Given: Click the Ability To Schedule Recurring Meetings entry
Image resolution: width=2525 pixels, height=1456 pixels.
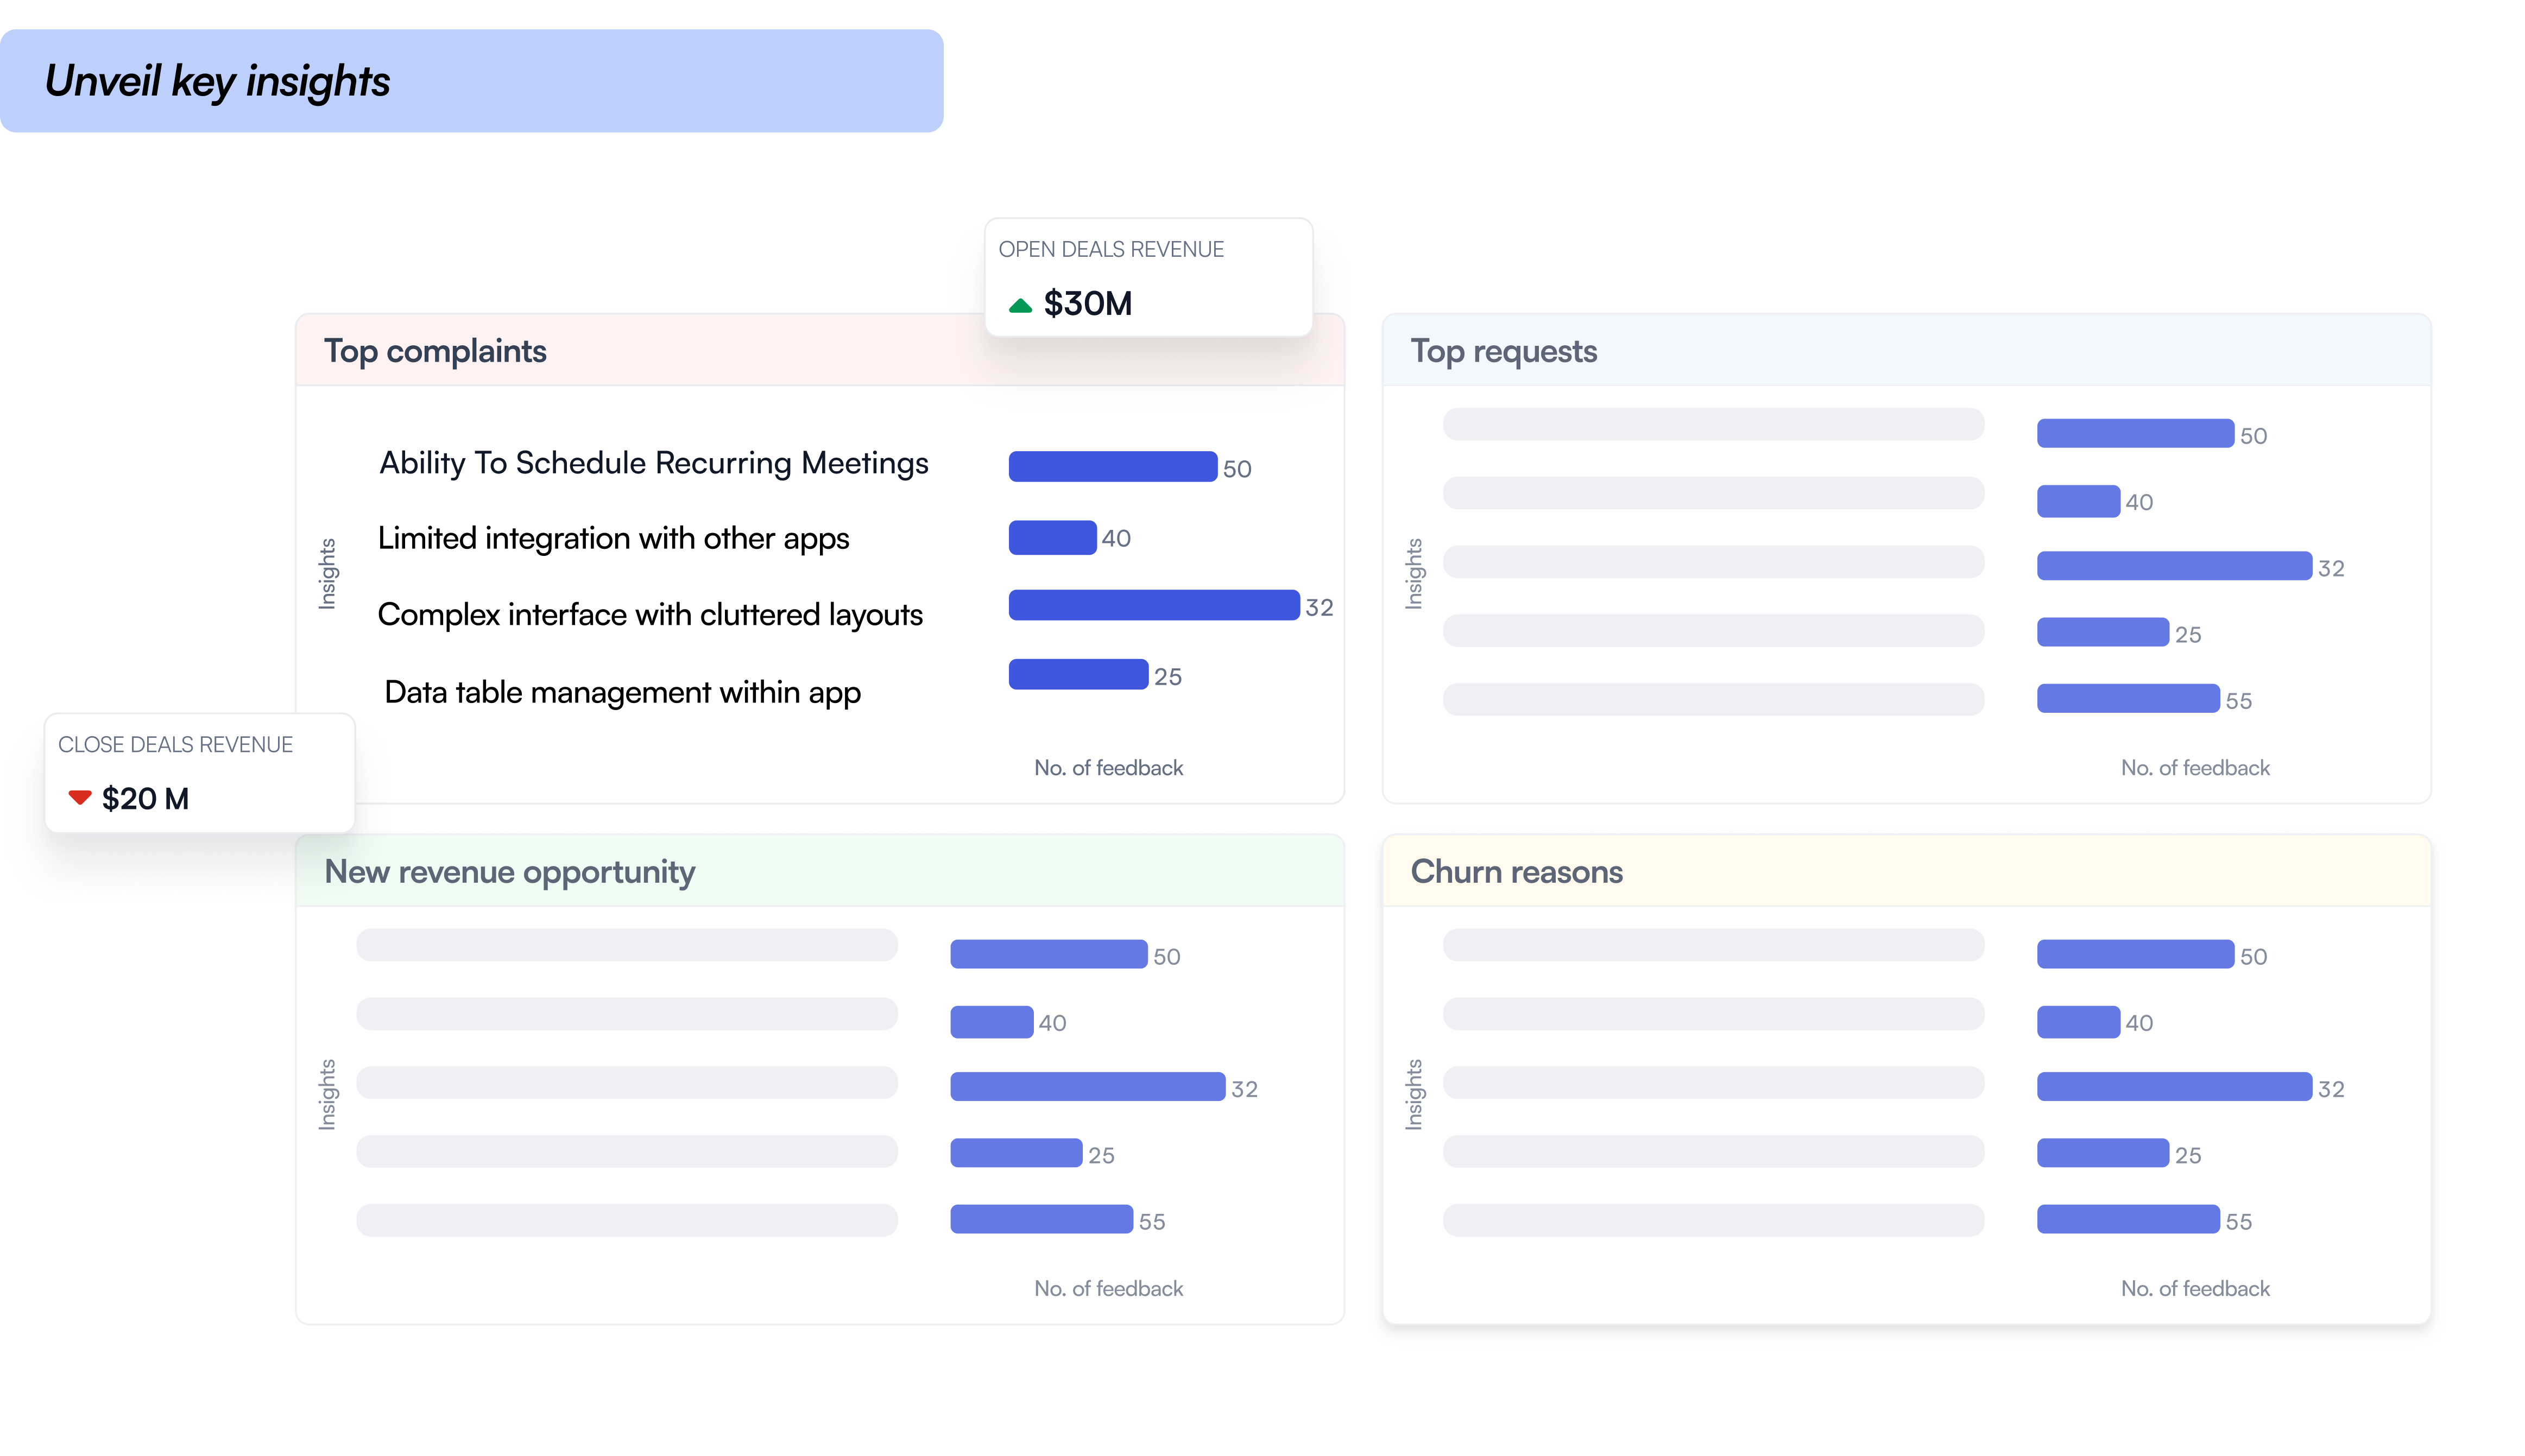Looking at the screenshot, I should point(652,462).
